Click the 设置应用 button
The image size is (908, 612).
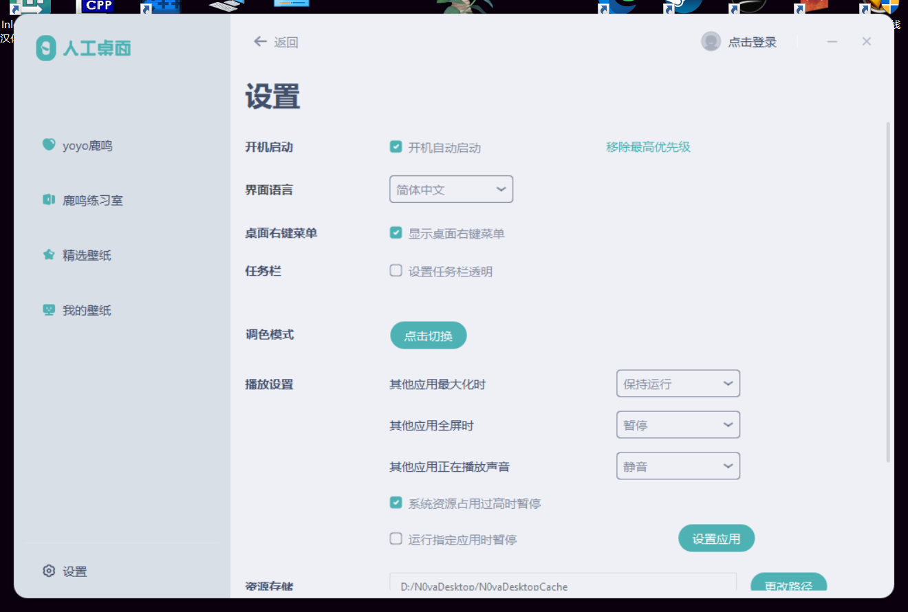[717, 538]
